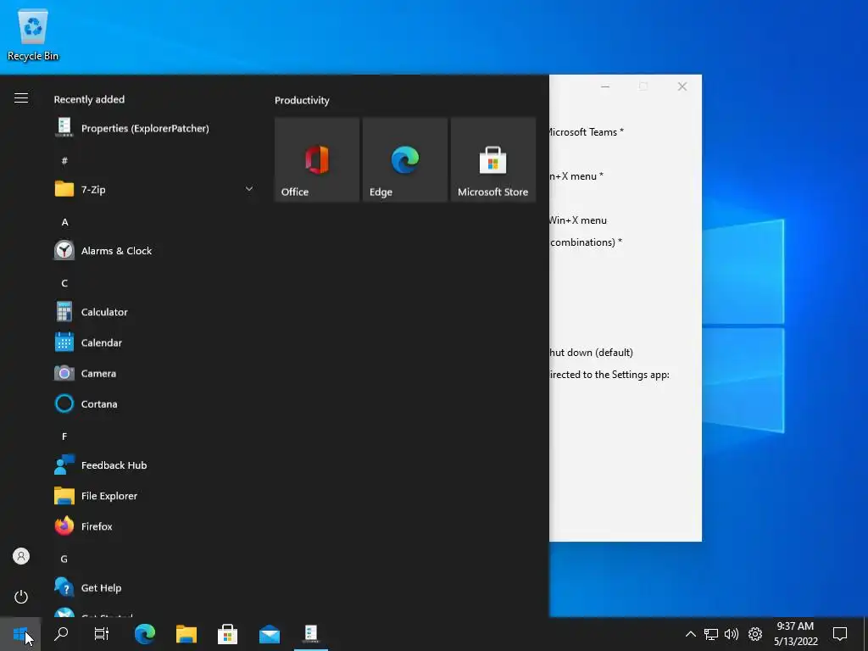Close the Properties window
The height and width of the screenshot is (651, 868).
point(682,86)
